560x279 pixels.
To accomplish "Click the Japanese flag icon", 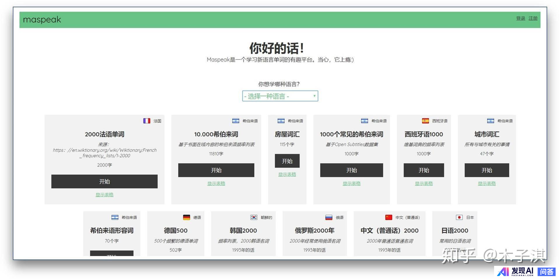I will [x=459, y=217].
